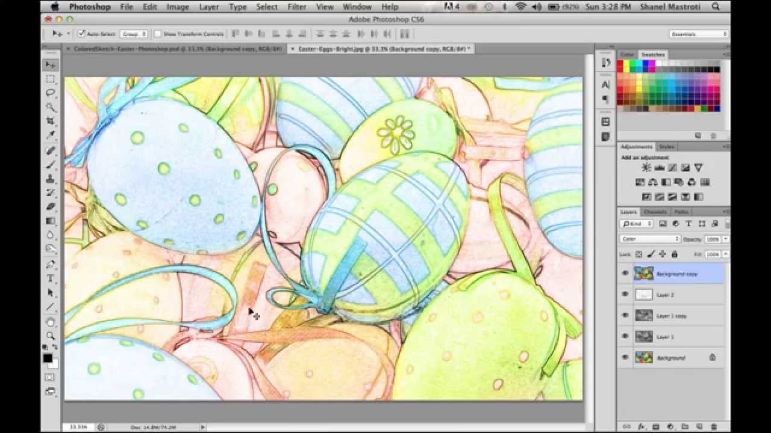Viewport: 771px width, 433px height.
Task: Open the Image menu
Action: [178, 7]
